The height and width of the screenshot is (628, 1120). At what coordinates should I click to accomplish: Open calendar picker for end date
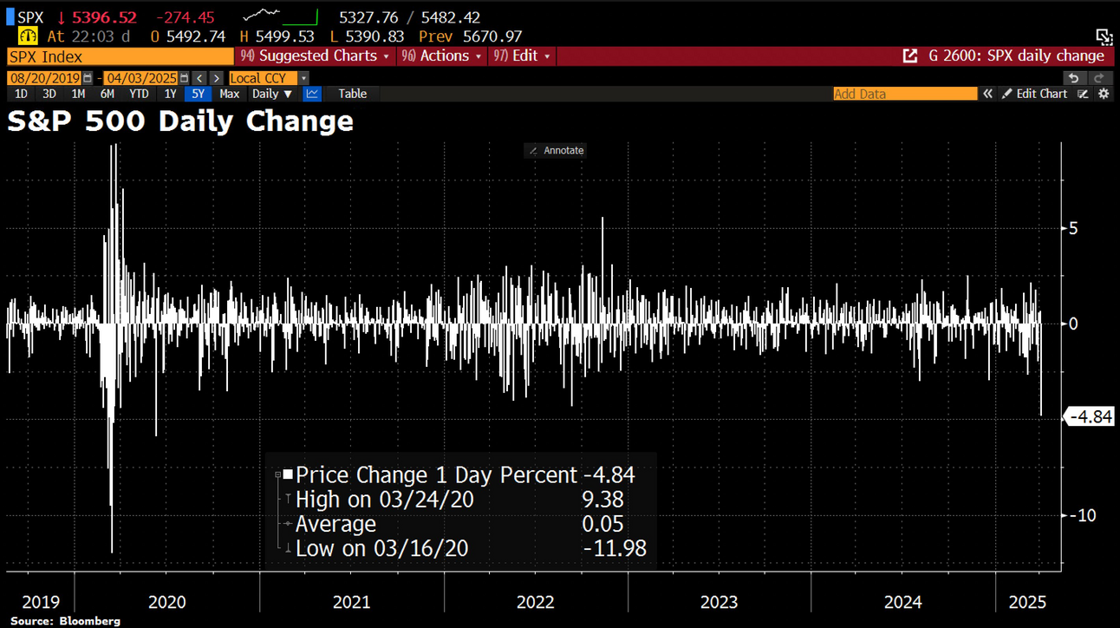184,78
